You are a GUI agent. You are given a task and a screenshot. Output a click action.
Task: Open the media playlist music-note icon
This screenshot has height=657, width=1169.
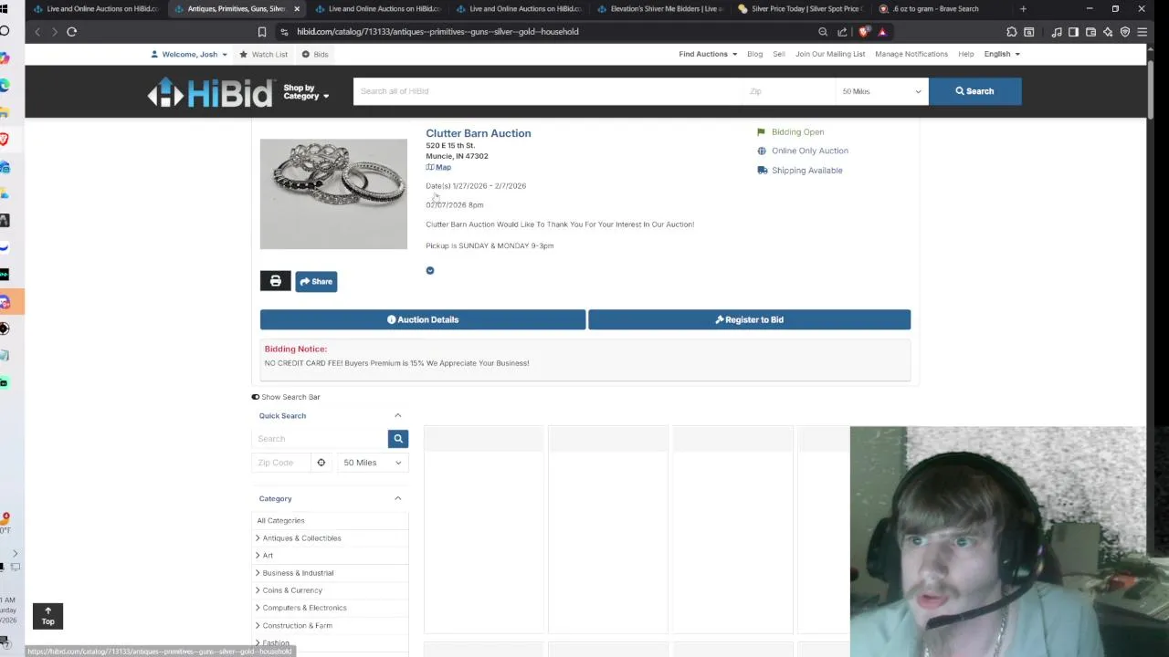1057,32
